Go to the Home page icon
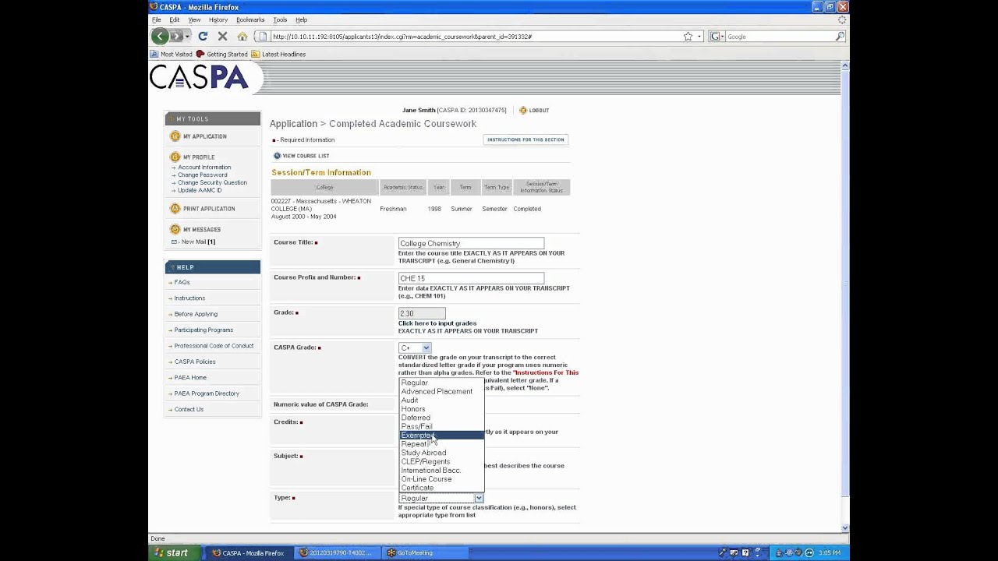The height and width of the screenshot is (561, 998). coord(242,36)
